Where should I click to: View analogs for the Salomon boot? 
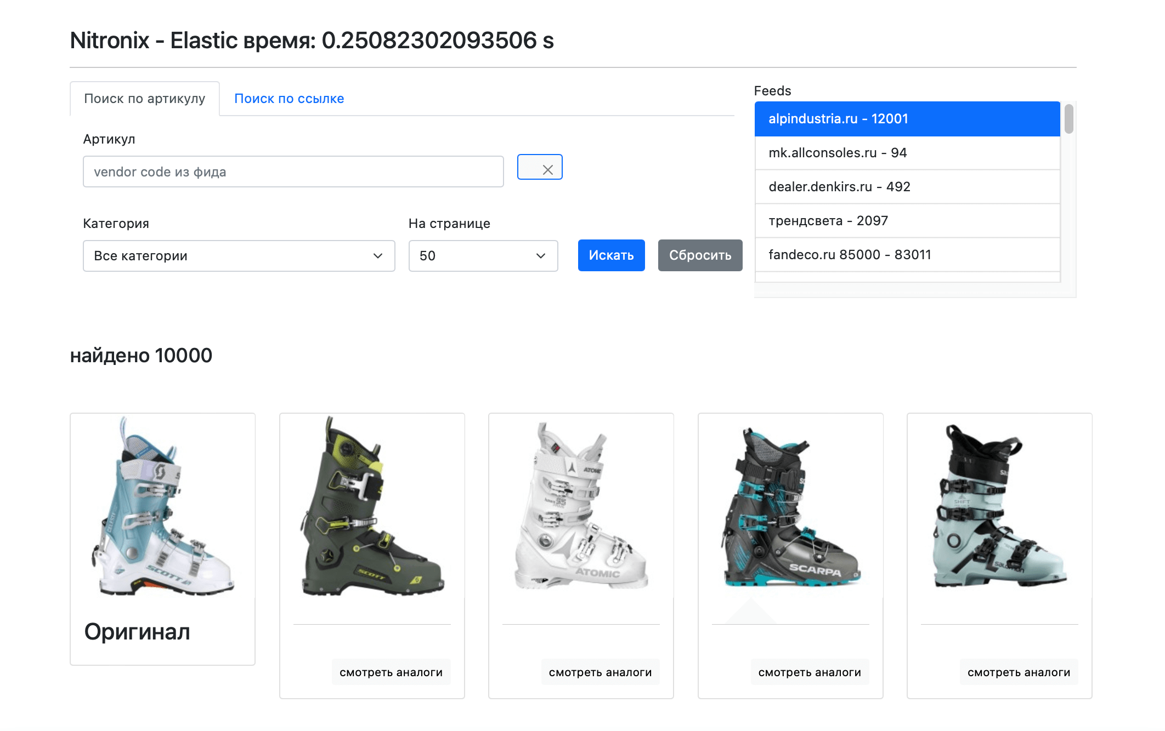click(1019, 672)
